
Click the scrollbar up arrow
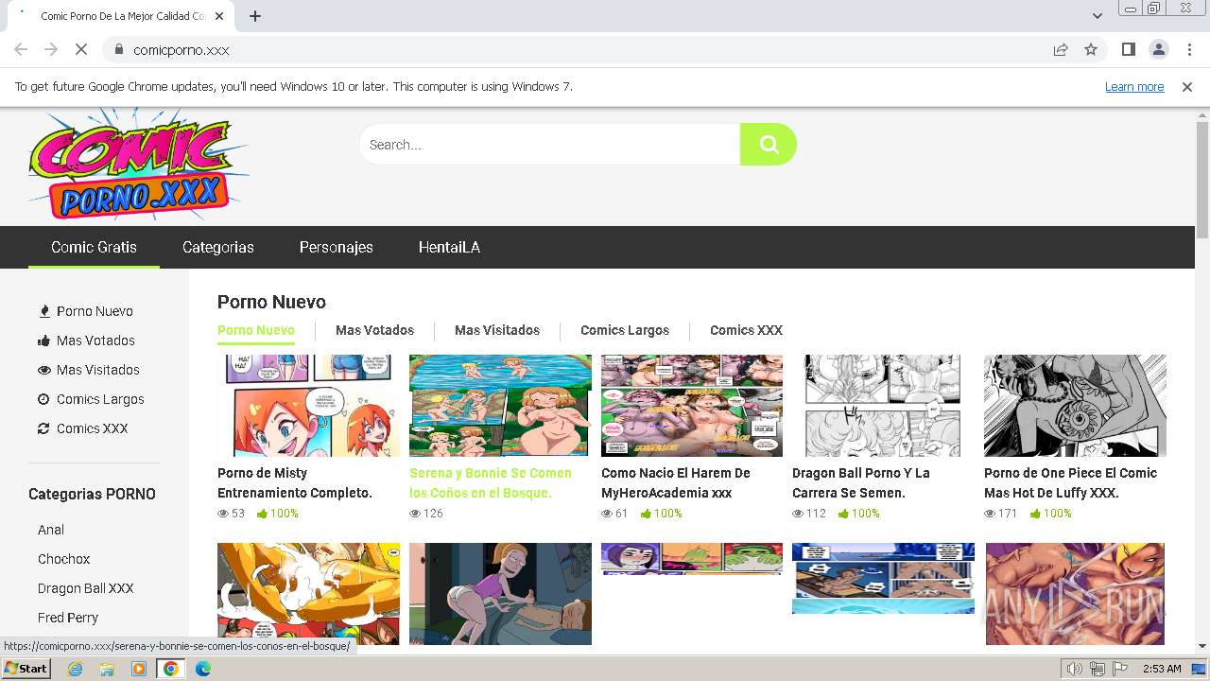(x=1202, y=114)
